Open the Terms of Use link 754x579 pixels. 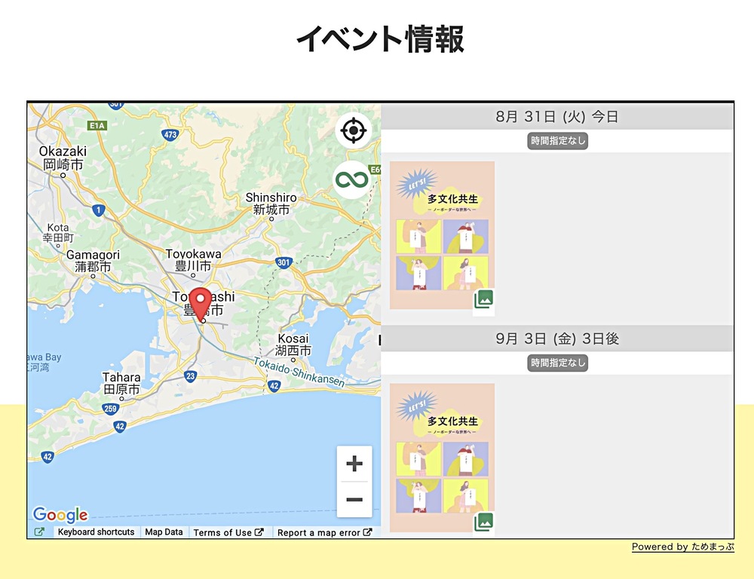[228, 532]
